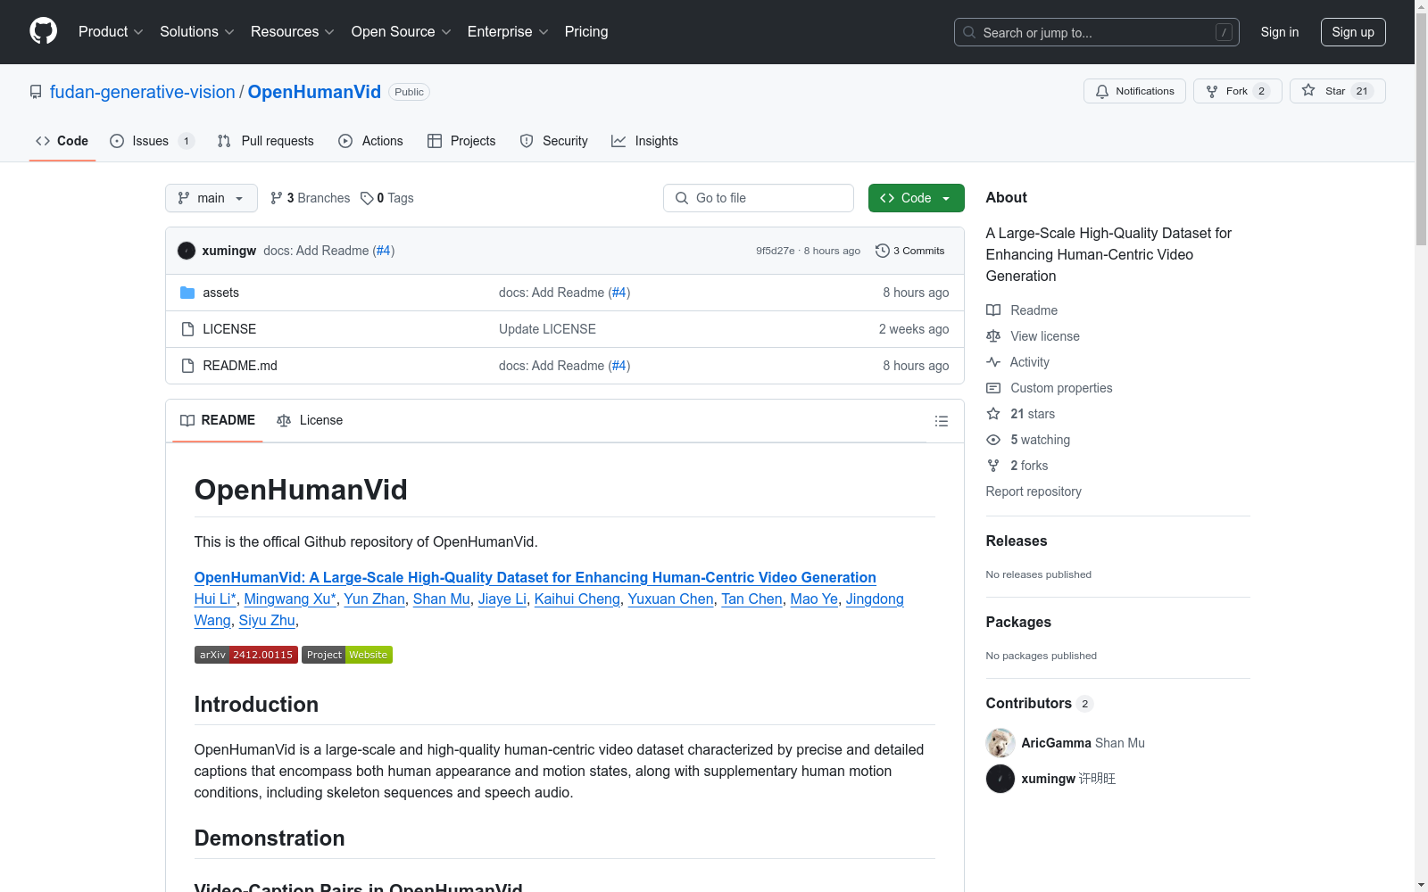This screenshot has height=892, width=1428.
Task: Click xumingw commit author avatar
Action: 187,251
